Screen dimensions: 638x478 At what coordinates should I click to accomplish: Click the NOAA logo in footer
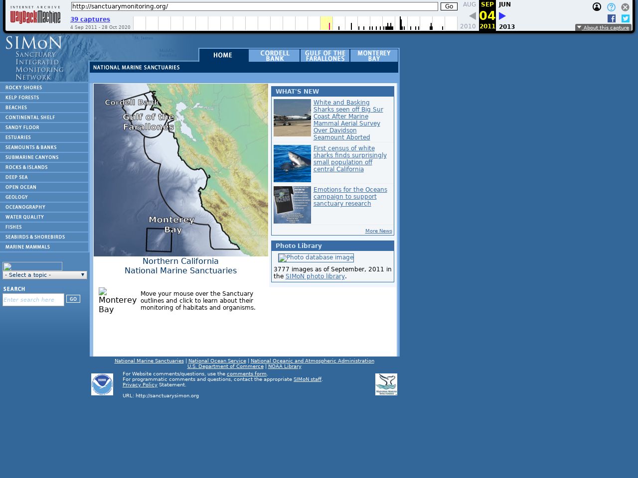102,384
